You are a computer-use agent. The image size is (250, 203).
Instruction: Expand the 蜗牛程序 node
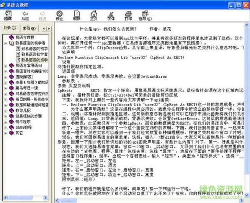coord(6,122)
